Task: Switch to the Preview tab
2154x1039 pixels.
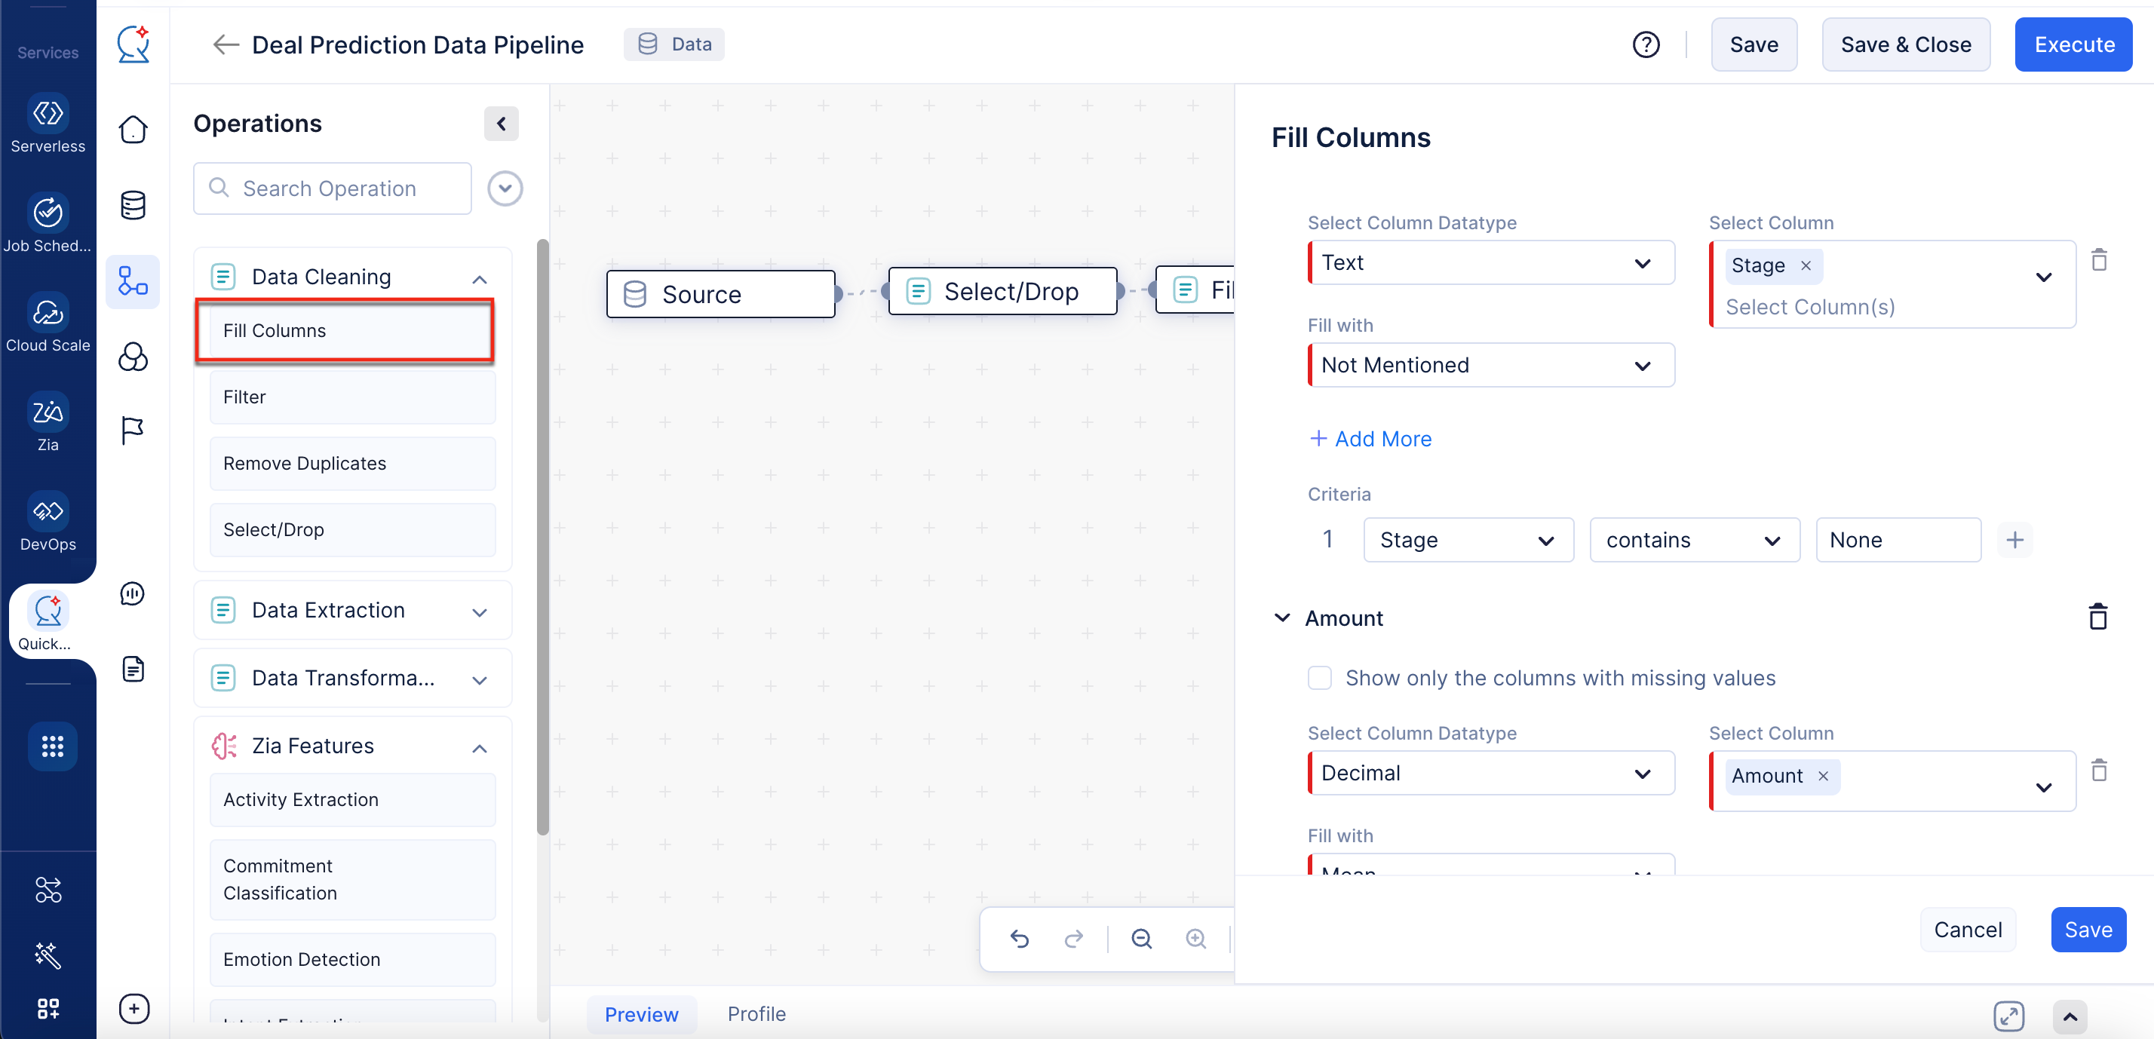Action: click(x=640, y=1015)
